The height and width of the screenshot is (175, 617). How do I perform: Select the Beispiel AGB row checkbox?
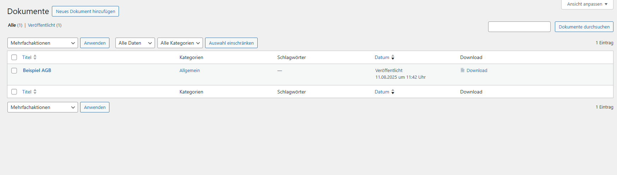click(14, 71)
